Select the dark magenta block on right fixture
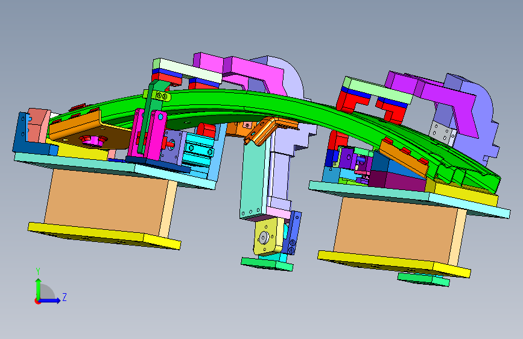This screenshot has width=523, height=339. pyautogui.click(x=397, y=180)
